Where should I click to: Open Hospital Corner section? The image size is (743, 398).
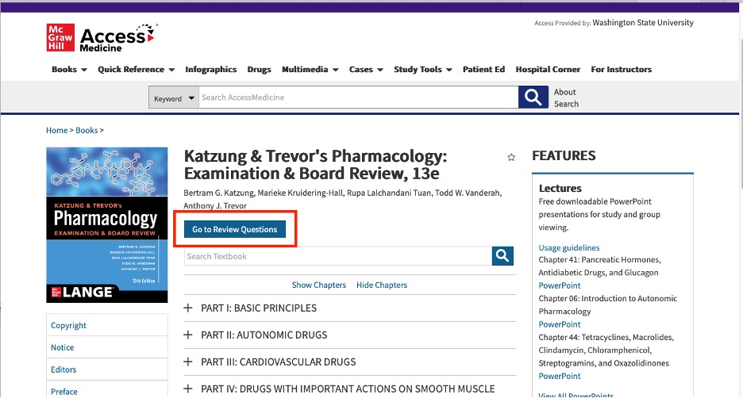click(x=548, y=70)
